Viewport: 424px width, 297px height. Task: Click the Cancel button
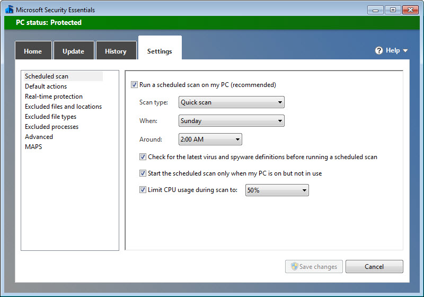point(374,266)
